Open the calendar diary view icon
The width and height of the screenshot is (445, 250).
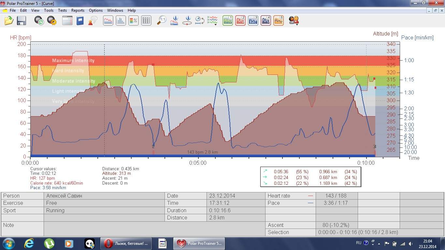click(x=67, y=21)
